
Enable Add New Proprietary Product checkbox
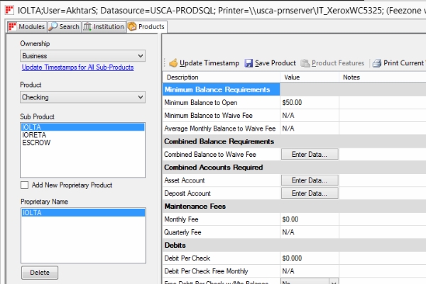(x=24, y=185)
